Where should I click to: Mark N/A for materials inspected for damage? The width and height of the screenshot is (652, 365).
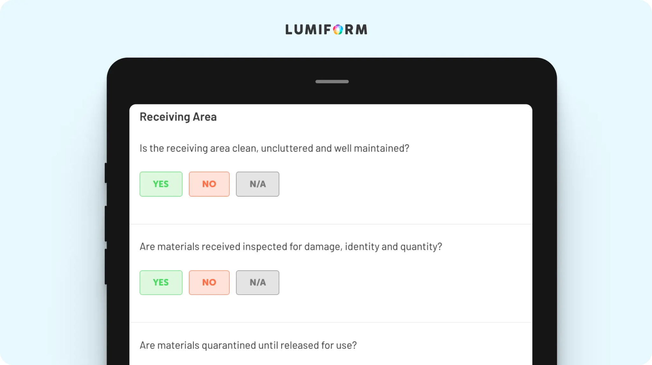258,283
